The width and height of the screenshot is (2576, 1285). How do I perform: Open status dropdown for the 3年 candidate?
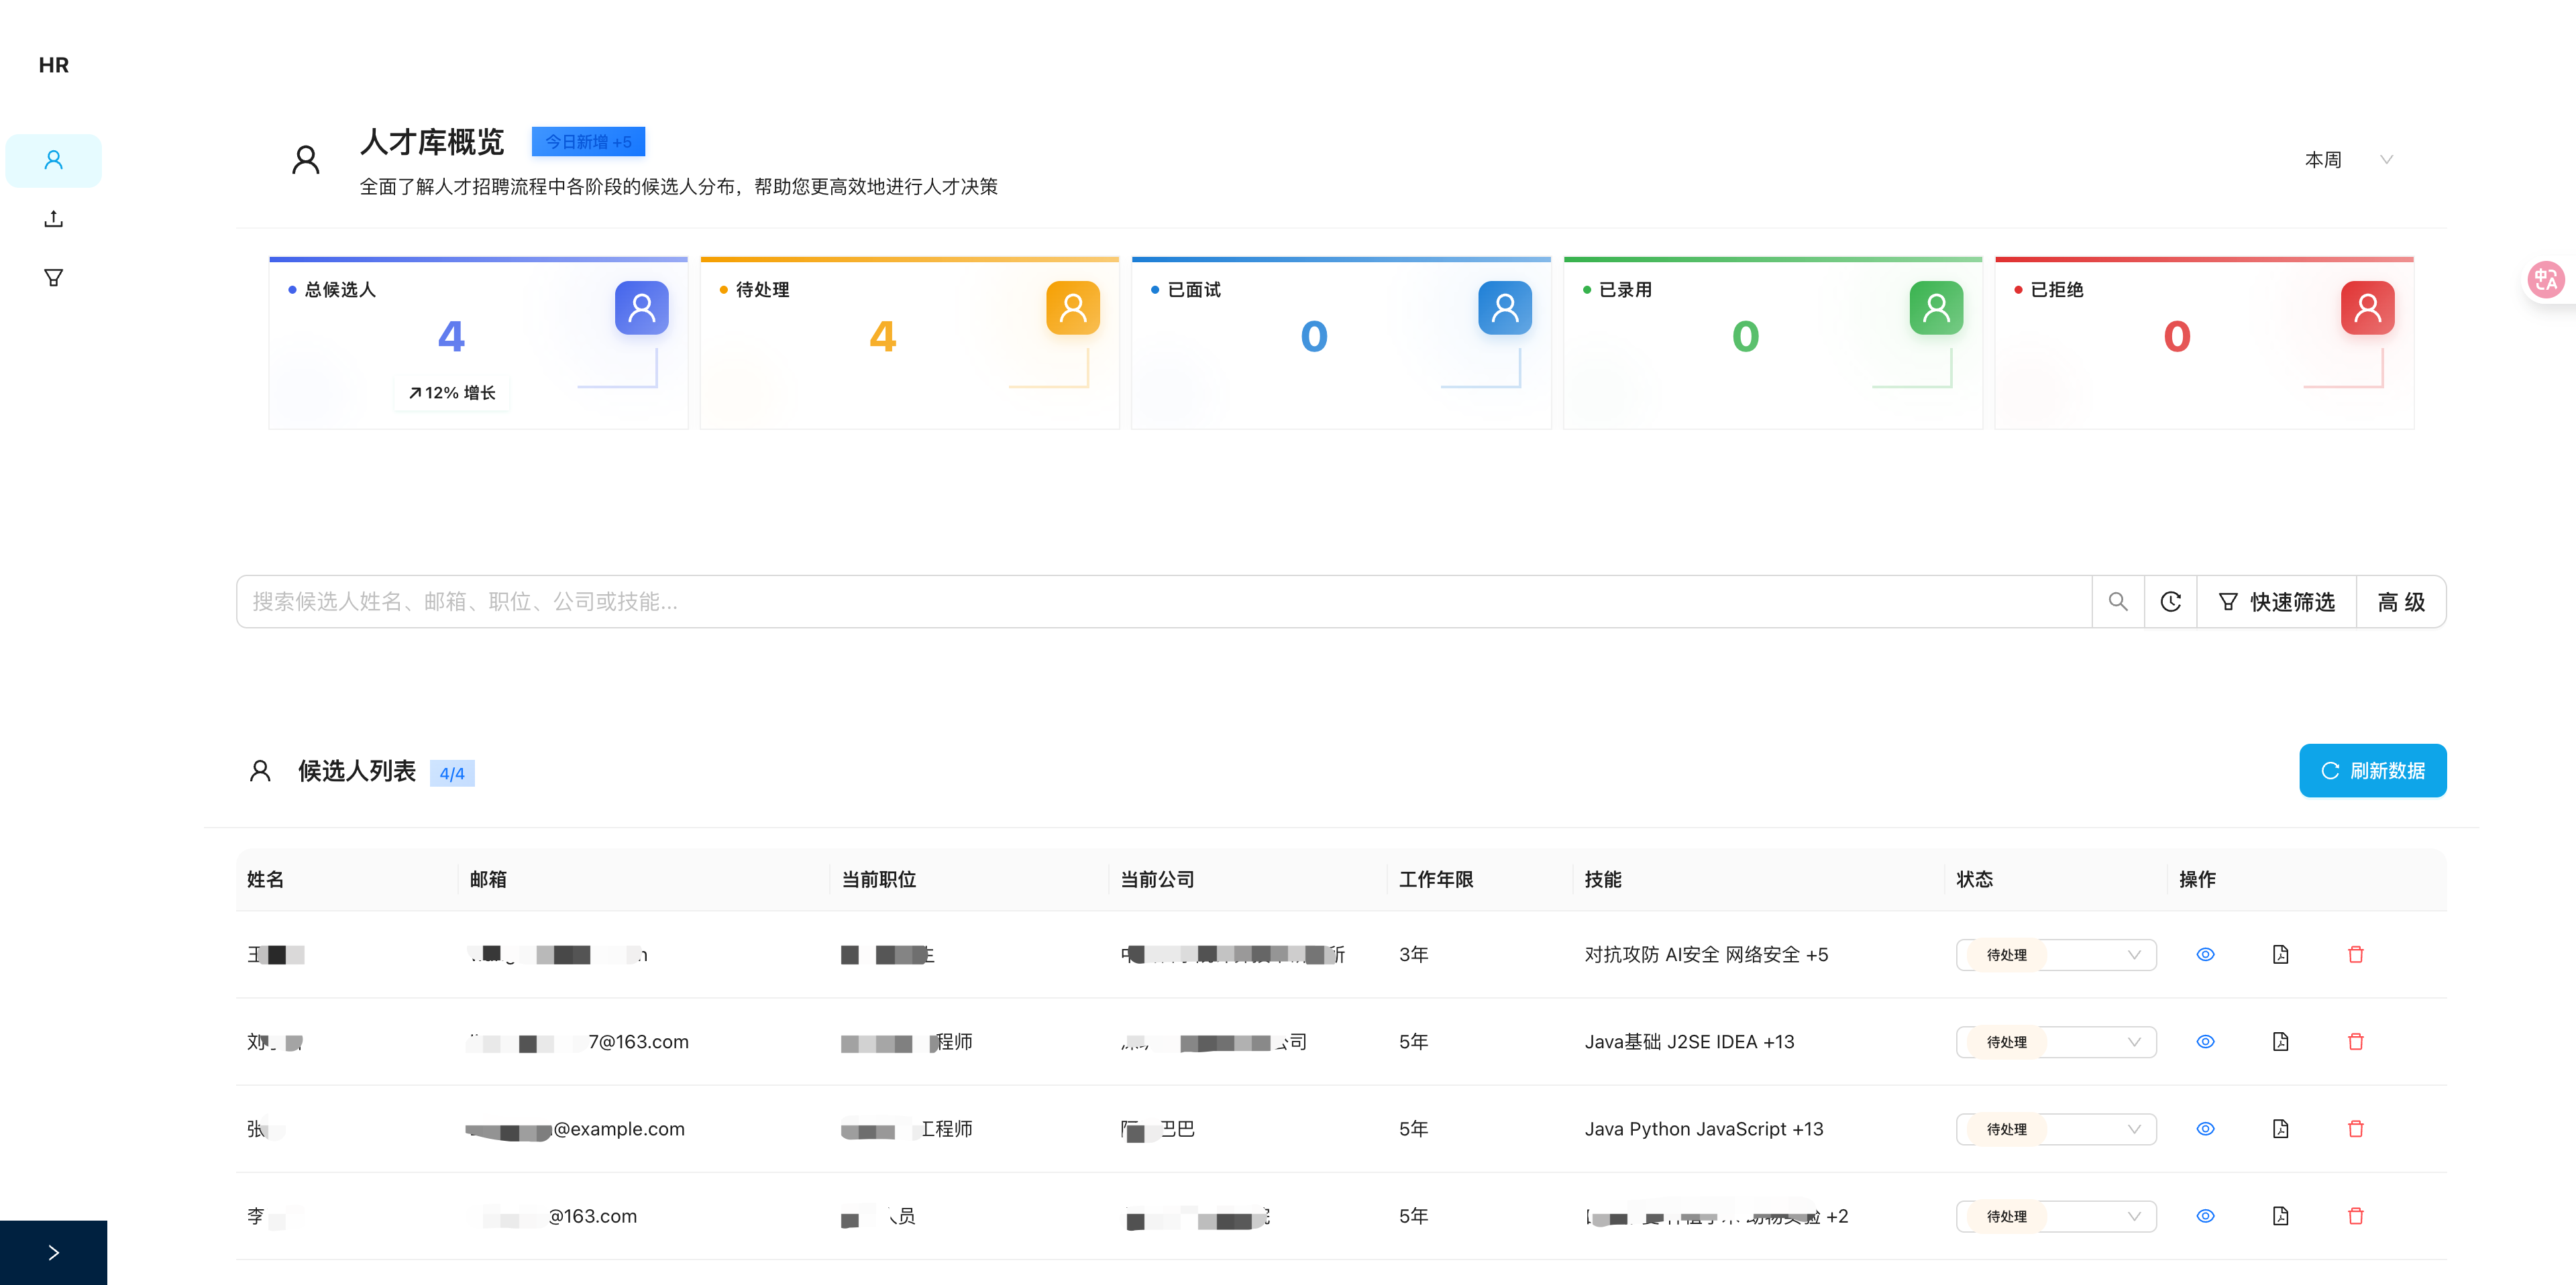pyautogui.click(x=2056, y=955)
